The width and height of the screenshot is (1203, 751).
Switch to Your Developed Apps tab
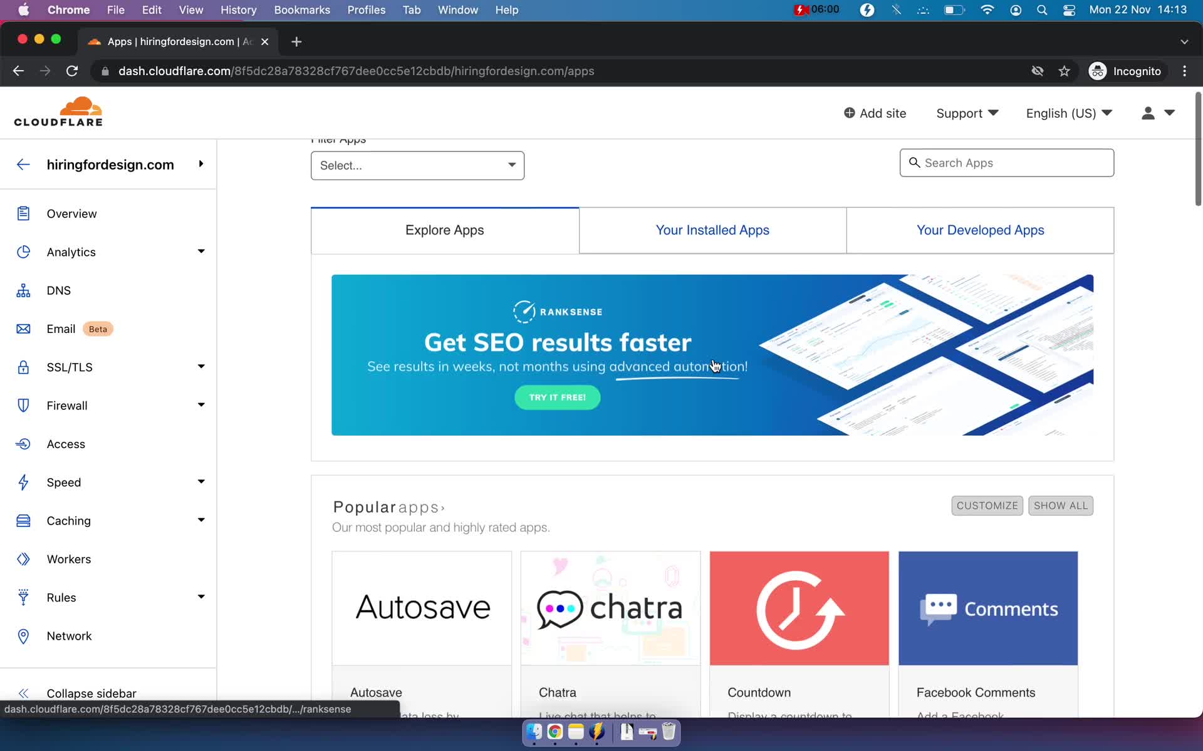click(979, 230)
